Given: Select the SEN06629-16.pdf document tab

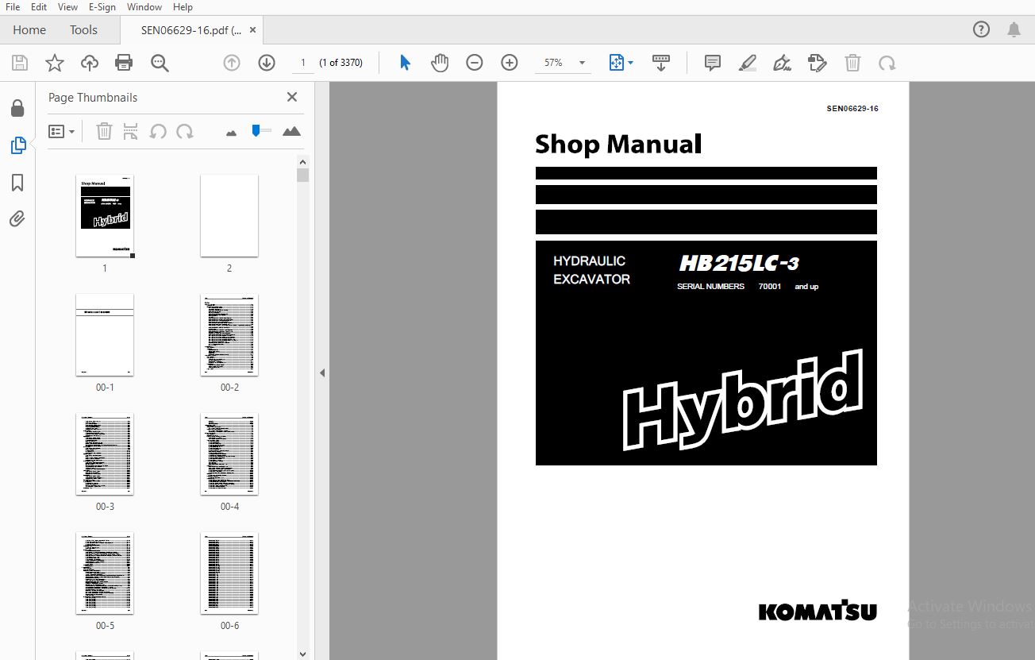Looking at the screenshot, I should (190, 30).
